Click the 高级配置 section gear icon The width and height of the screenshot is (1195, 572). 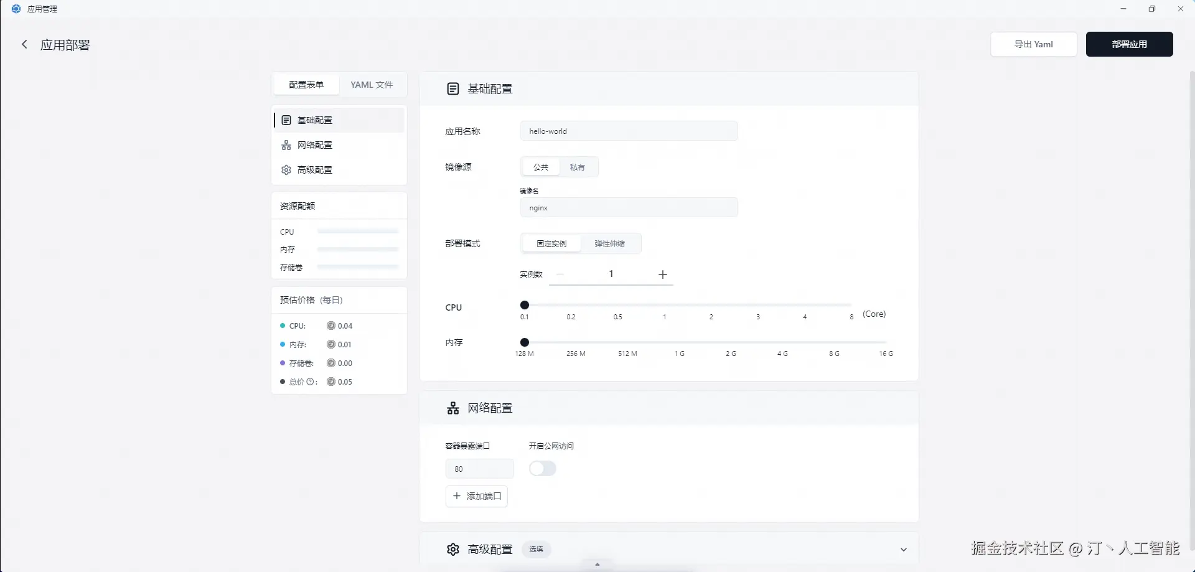453,549
